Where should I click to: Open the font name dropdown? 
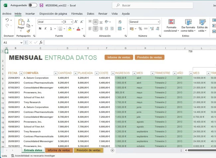point(62,22)
